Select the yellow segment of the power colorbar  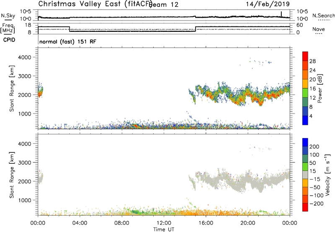coord(305,84)
